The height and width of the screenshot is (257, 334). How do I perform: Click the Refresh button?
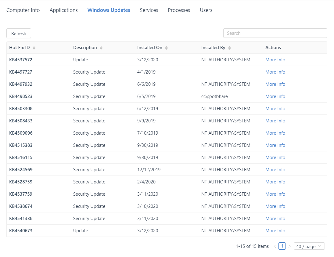coord(19,34)
